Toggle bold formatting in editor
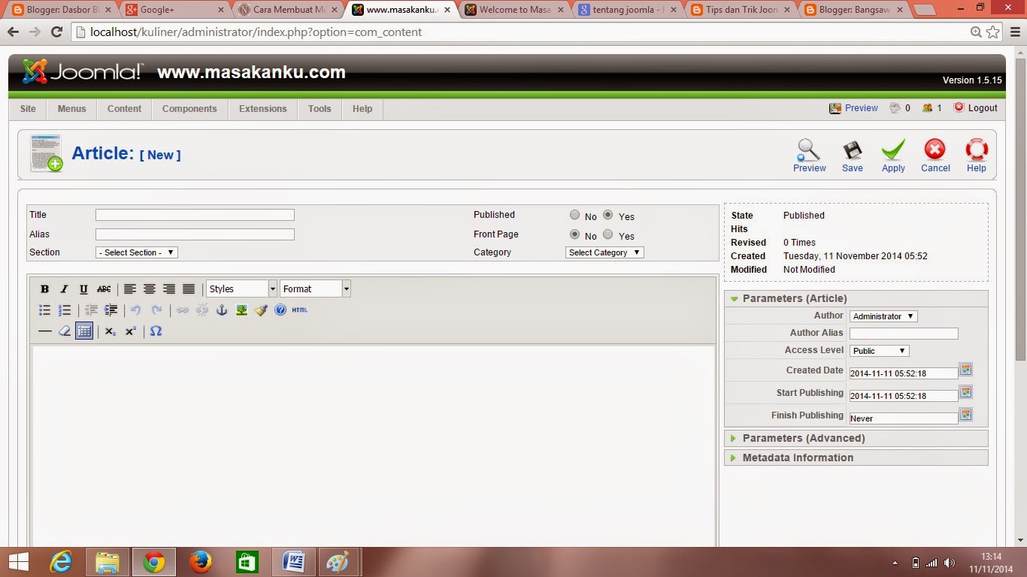 [x=44, y=289]
